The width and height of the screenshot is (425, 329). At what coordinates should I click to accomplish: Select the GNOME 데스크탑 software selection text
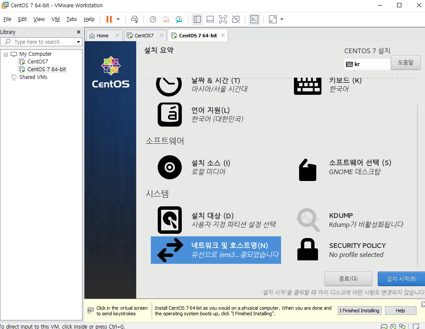(355, 172)
